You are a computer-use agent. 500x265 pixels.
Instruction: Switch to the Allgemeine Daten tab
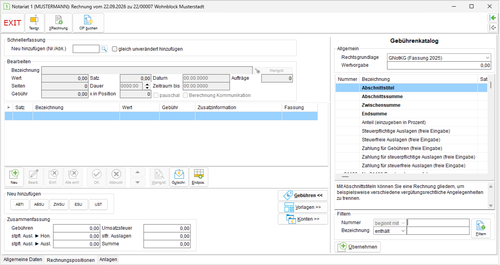pyautogui.click(x=23, y=260)
